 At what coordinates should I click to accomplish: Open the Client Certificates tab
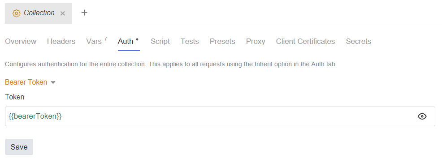[x=306, y=41]
